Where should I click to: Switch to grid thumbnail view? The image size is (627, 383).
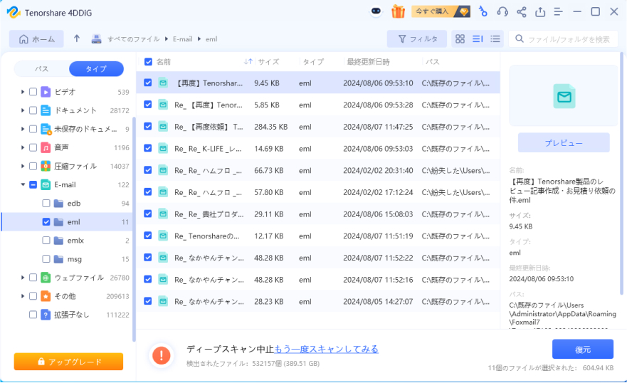point(460,39)
